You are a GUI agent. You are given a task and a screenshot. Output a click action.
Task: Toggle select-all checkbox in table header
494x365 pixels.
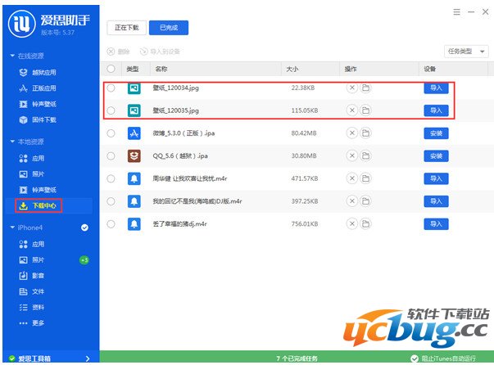(x=111, y=69)
